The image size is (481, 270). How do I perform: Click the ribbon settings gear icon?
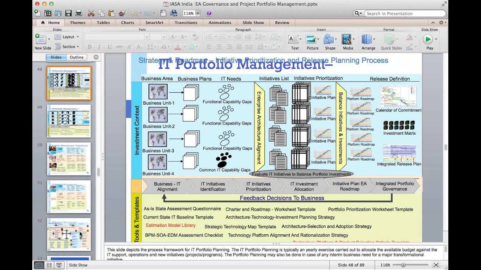[441, 22]
